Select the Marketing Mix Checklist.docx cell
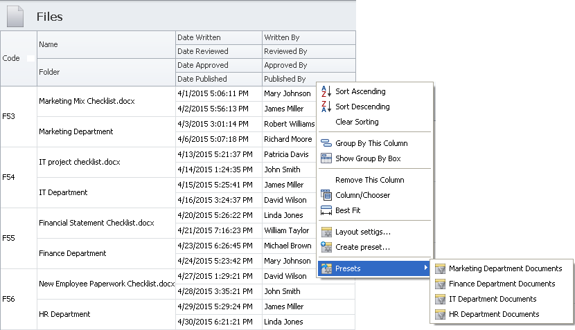 click(87, 101)
